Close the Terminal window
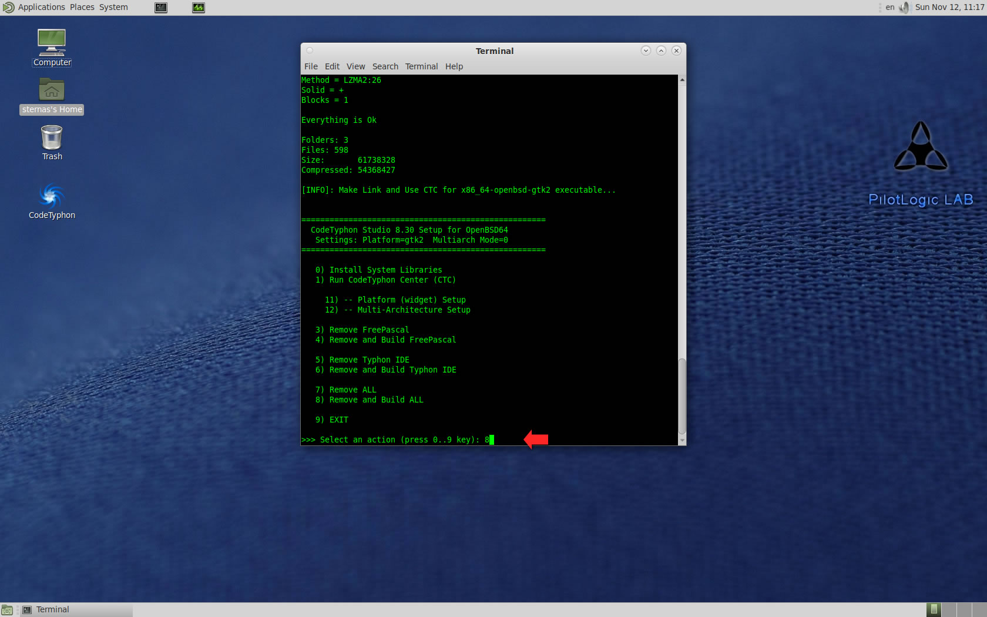Viewport: 987px width, 617px height. 676,51
